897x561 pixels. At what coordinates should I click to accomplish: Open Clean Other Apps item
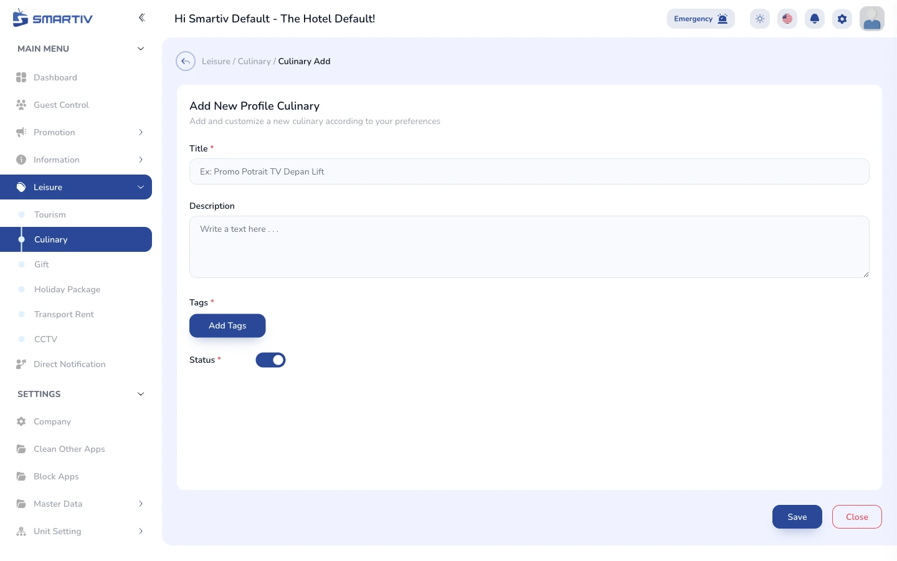pyautogui.click(x=76, y=449)
